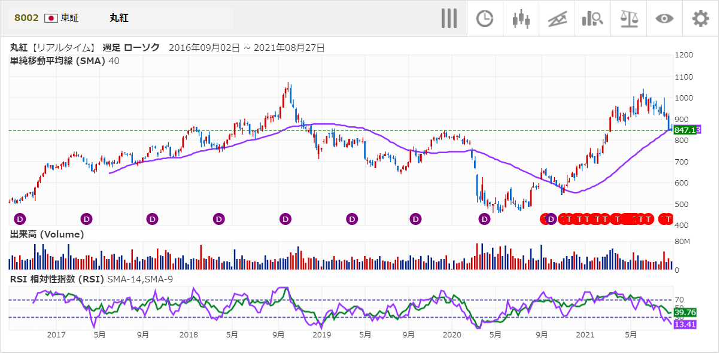Viewport: 720px width, 353px height.
Task: Click the 1200 price axis label
Action: coord(683,55)
